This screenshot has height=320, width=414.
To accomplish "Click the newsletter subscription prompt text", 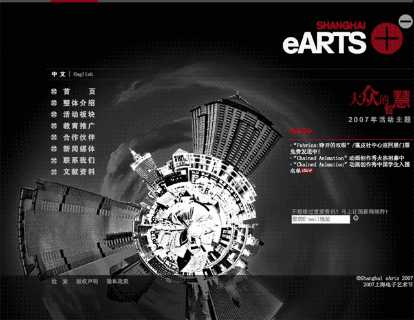I will 340,211.
